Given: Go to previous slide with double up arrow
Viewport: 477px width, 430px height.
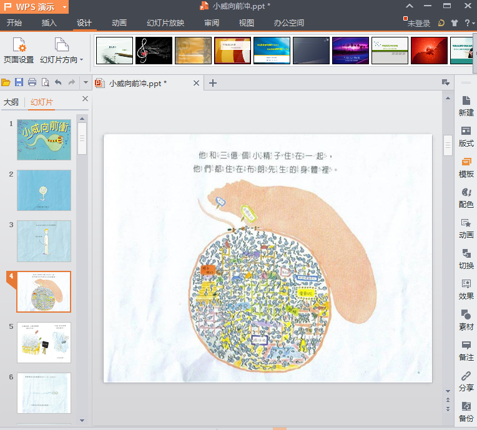Looking at the screenshot, I should click(448, 400).
